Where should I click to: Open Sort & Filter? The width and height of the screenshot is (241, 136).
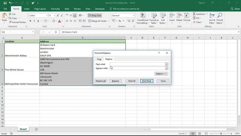212,19
